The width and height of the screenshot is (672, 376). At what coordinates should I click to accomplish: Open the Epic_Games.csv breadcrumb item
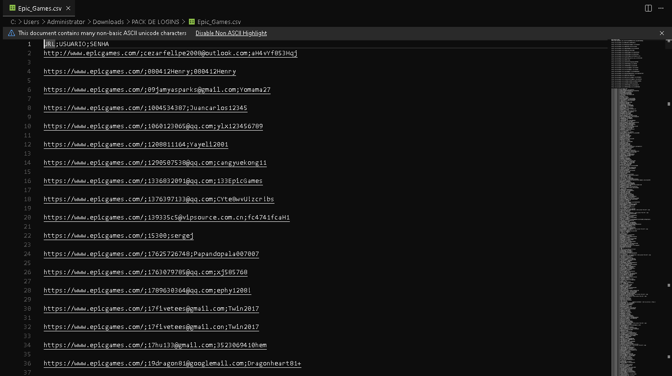(x=219, y=22)
